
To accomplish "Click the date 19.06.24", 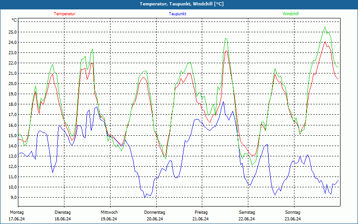I will (x=109, y=219).
